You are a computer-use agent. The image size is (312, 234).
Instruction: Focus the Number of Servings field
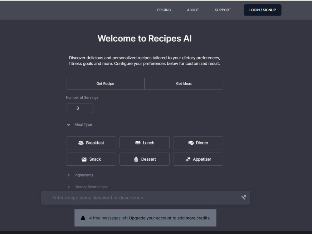click(80, 108)
